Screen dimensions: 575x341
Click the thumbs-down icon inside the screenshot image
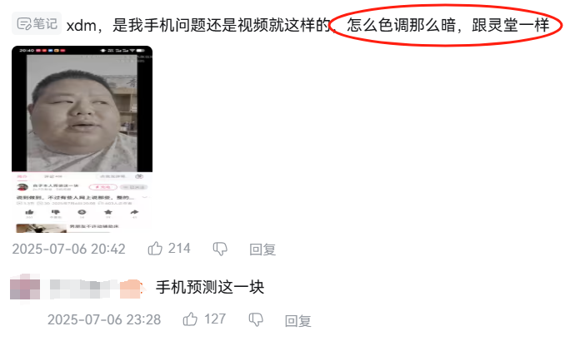click(55, 212)
